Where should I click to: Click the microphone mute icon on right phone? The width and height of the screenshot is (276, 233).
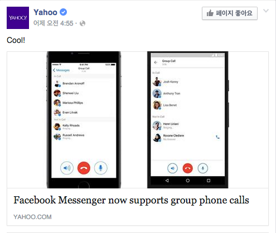(x=203, y=168)
